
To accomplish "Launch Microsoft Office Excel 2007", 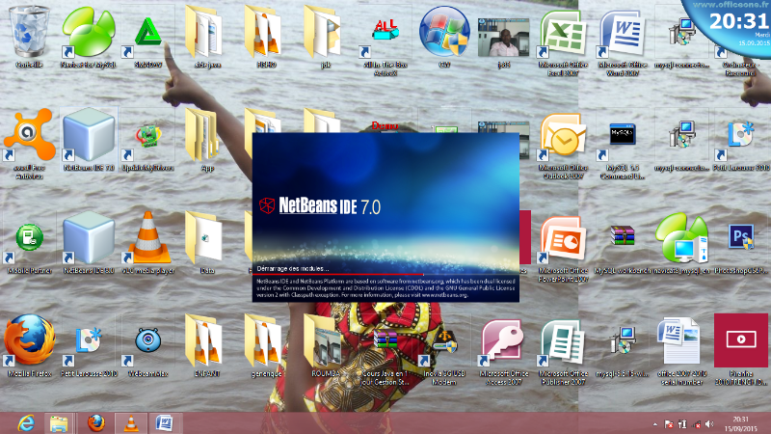I will (563, 41).
